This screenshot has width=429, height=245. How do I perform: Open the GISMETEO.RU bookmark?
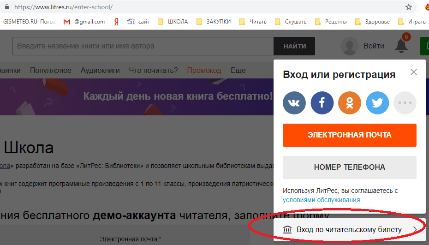tap(29, 22)
